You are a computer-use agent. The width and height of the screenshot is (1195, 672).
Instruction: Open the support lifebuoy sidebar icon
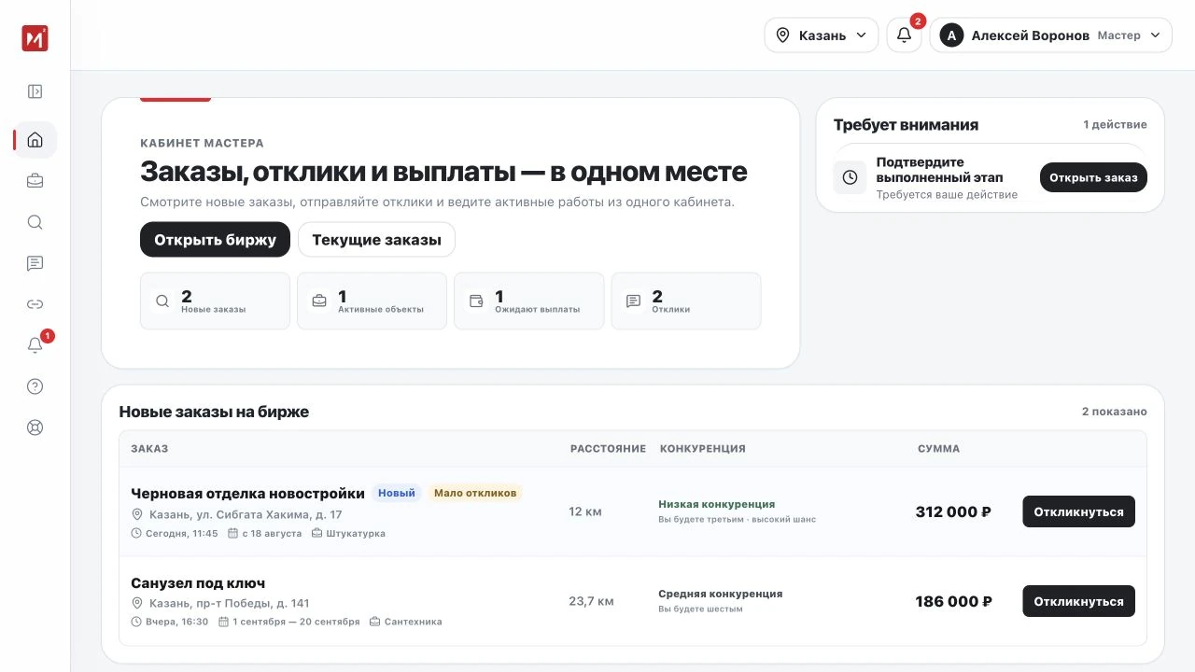pos(35,427)
